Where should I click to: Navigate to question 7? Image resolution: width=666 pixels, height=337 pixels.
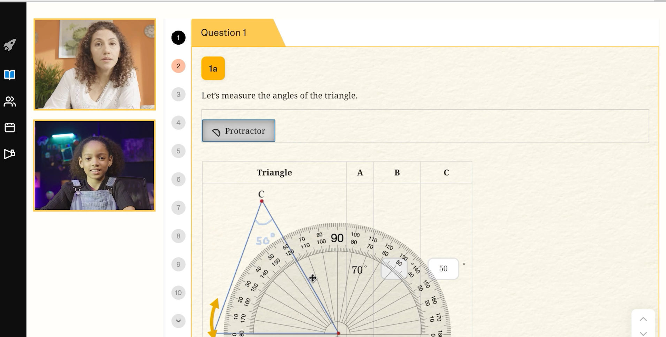[178, 207]
